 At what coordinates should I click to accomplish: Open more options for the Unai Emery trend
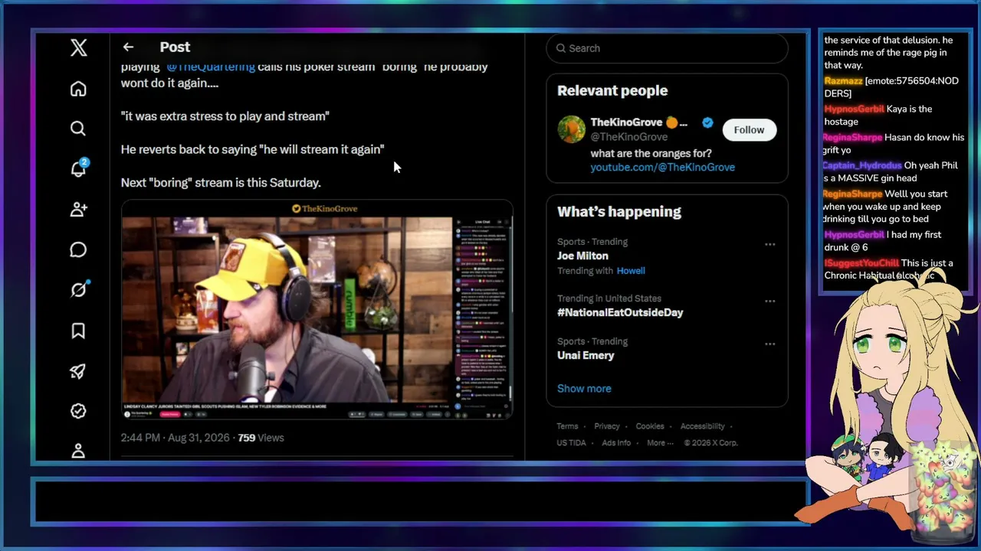point(770,344)
